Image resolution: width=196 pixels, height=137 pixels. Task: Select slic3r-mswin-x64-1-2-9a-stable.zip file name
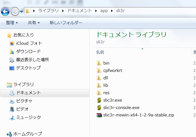139,115
